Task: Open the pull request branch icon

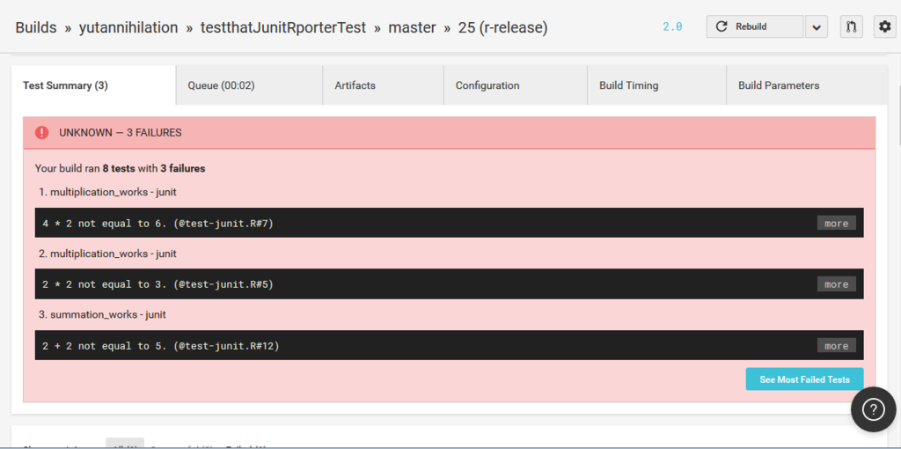Action: click(x=852, y=26)
